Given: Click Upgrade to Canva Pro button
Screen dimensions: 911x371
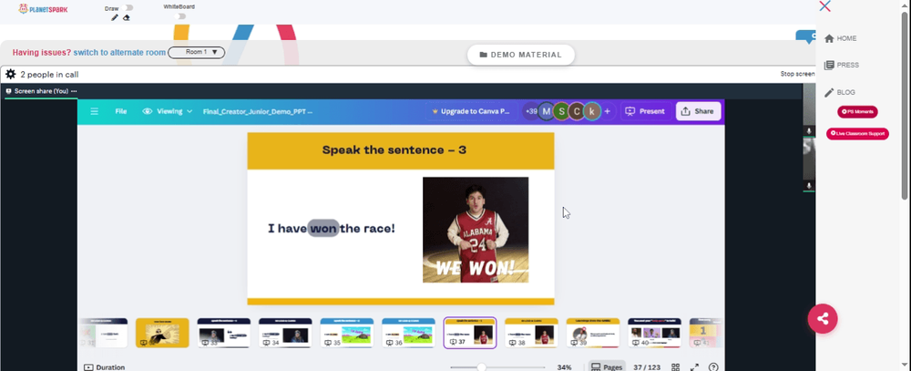Looking at the screenshot, I should (x=471, y=111).
